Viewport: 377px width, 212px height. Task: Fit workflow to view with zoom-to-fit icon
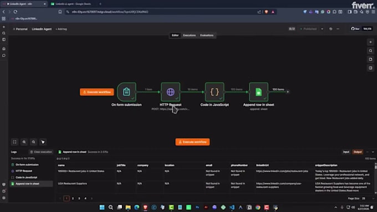point(14,142)
